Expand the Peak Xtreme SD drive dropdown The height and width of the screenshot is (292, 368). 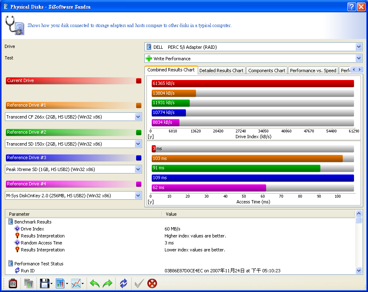pos(138,169)
